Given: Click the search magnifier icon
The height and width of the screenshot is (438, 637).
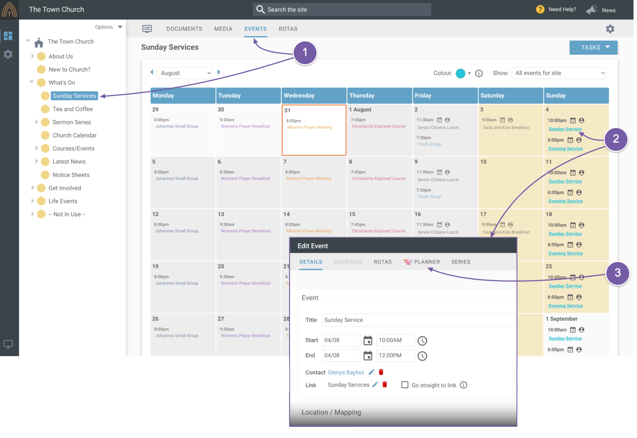Looking at the screenshot, I should (260, 10).
